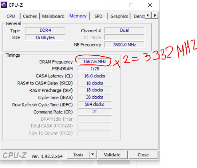Close the CPU-Z window with X
The width and height of the screenshot is (197, 168).
tap(150, 5)
